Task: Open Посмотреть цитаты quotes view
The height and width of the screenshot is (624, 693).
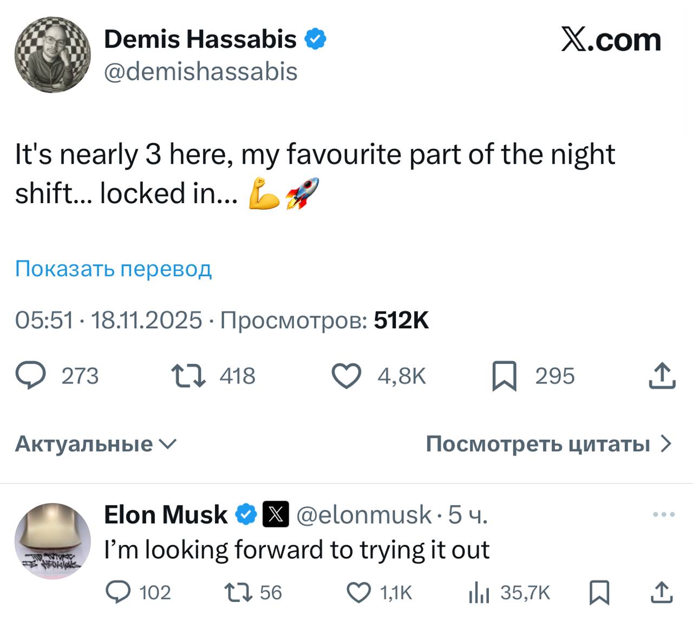Action: pos(548,444)
